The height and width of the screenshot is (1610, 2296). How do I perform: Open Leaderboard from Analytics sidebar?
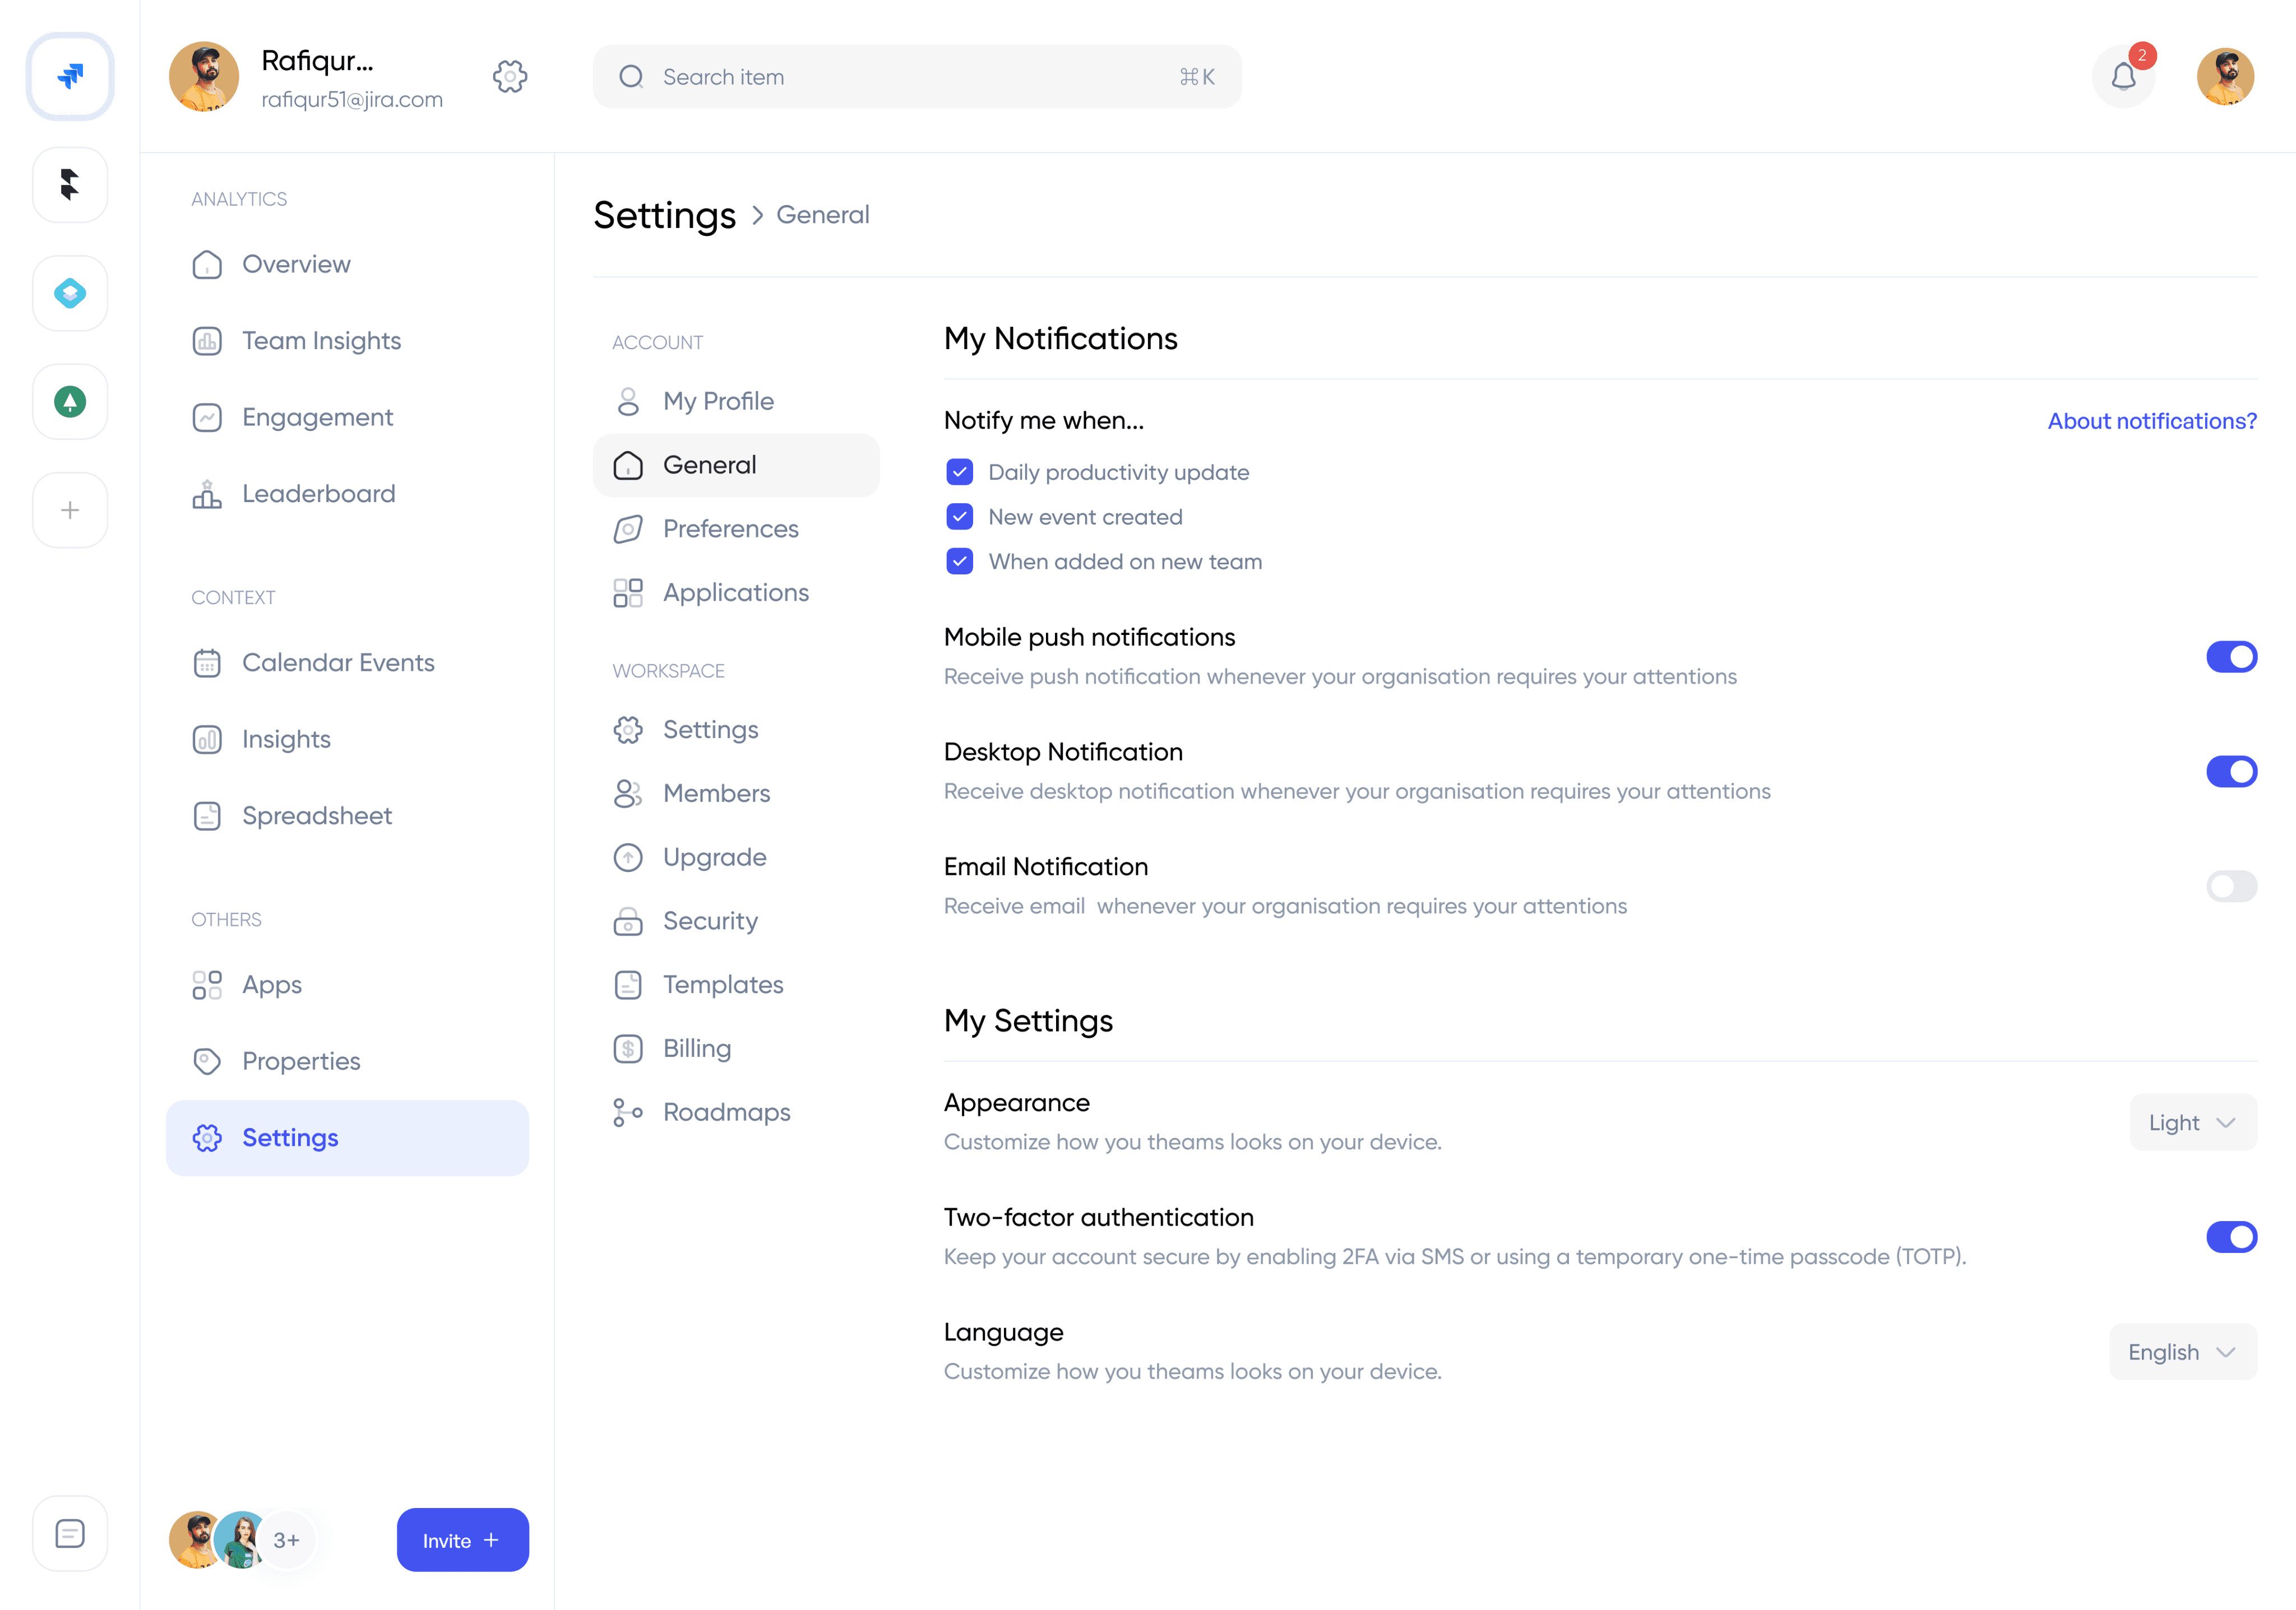[x=318, y=494]
